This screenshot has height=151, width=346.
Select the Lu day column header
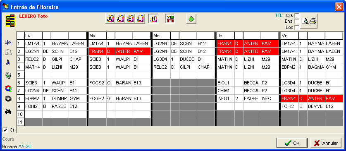(33, 36)
